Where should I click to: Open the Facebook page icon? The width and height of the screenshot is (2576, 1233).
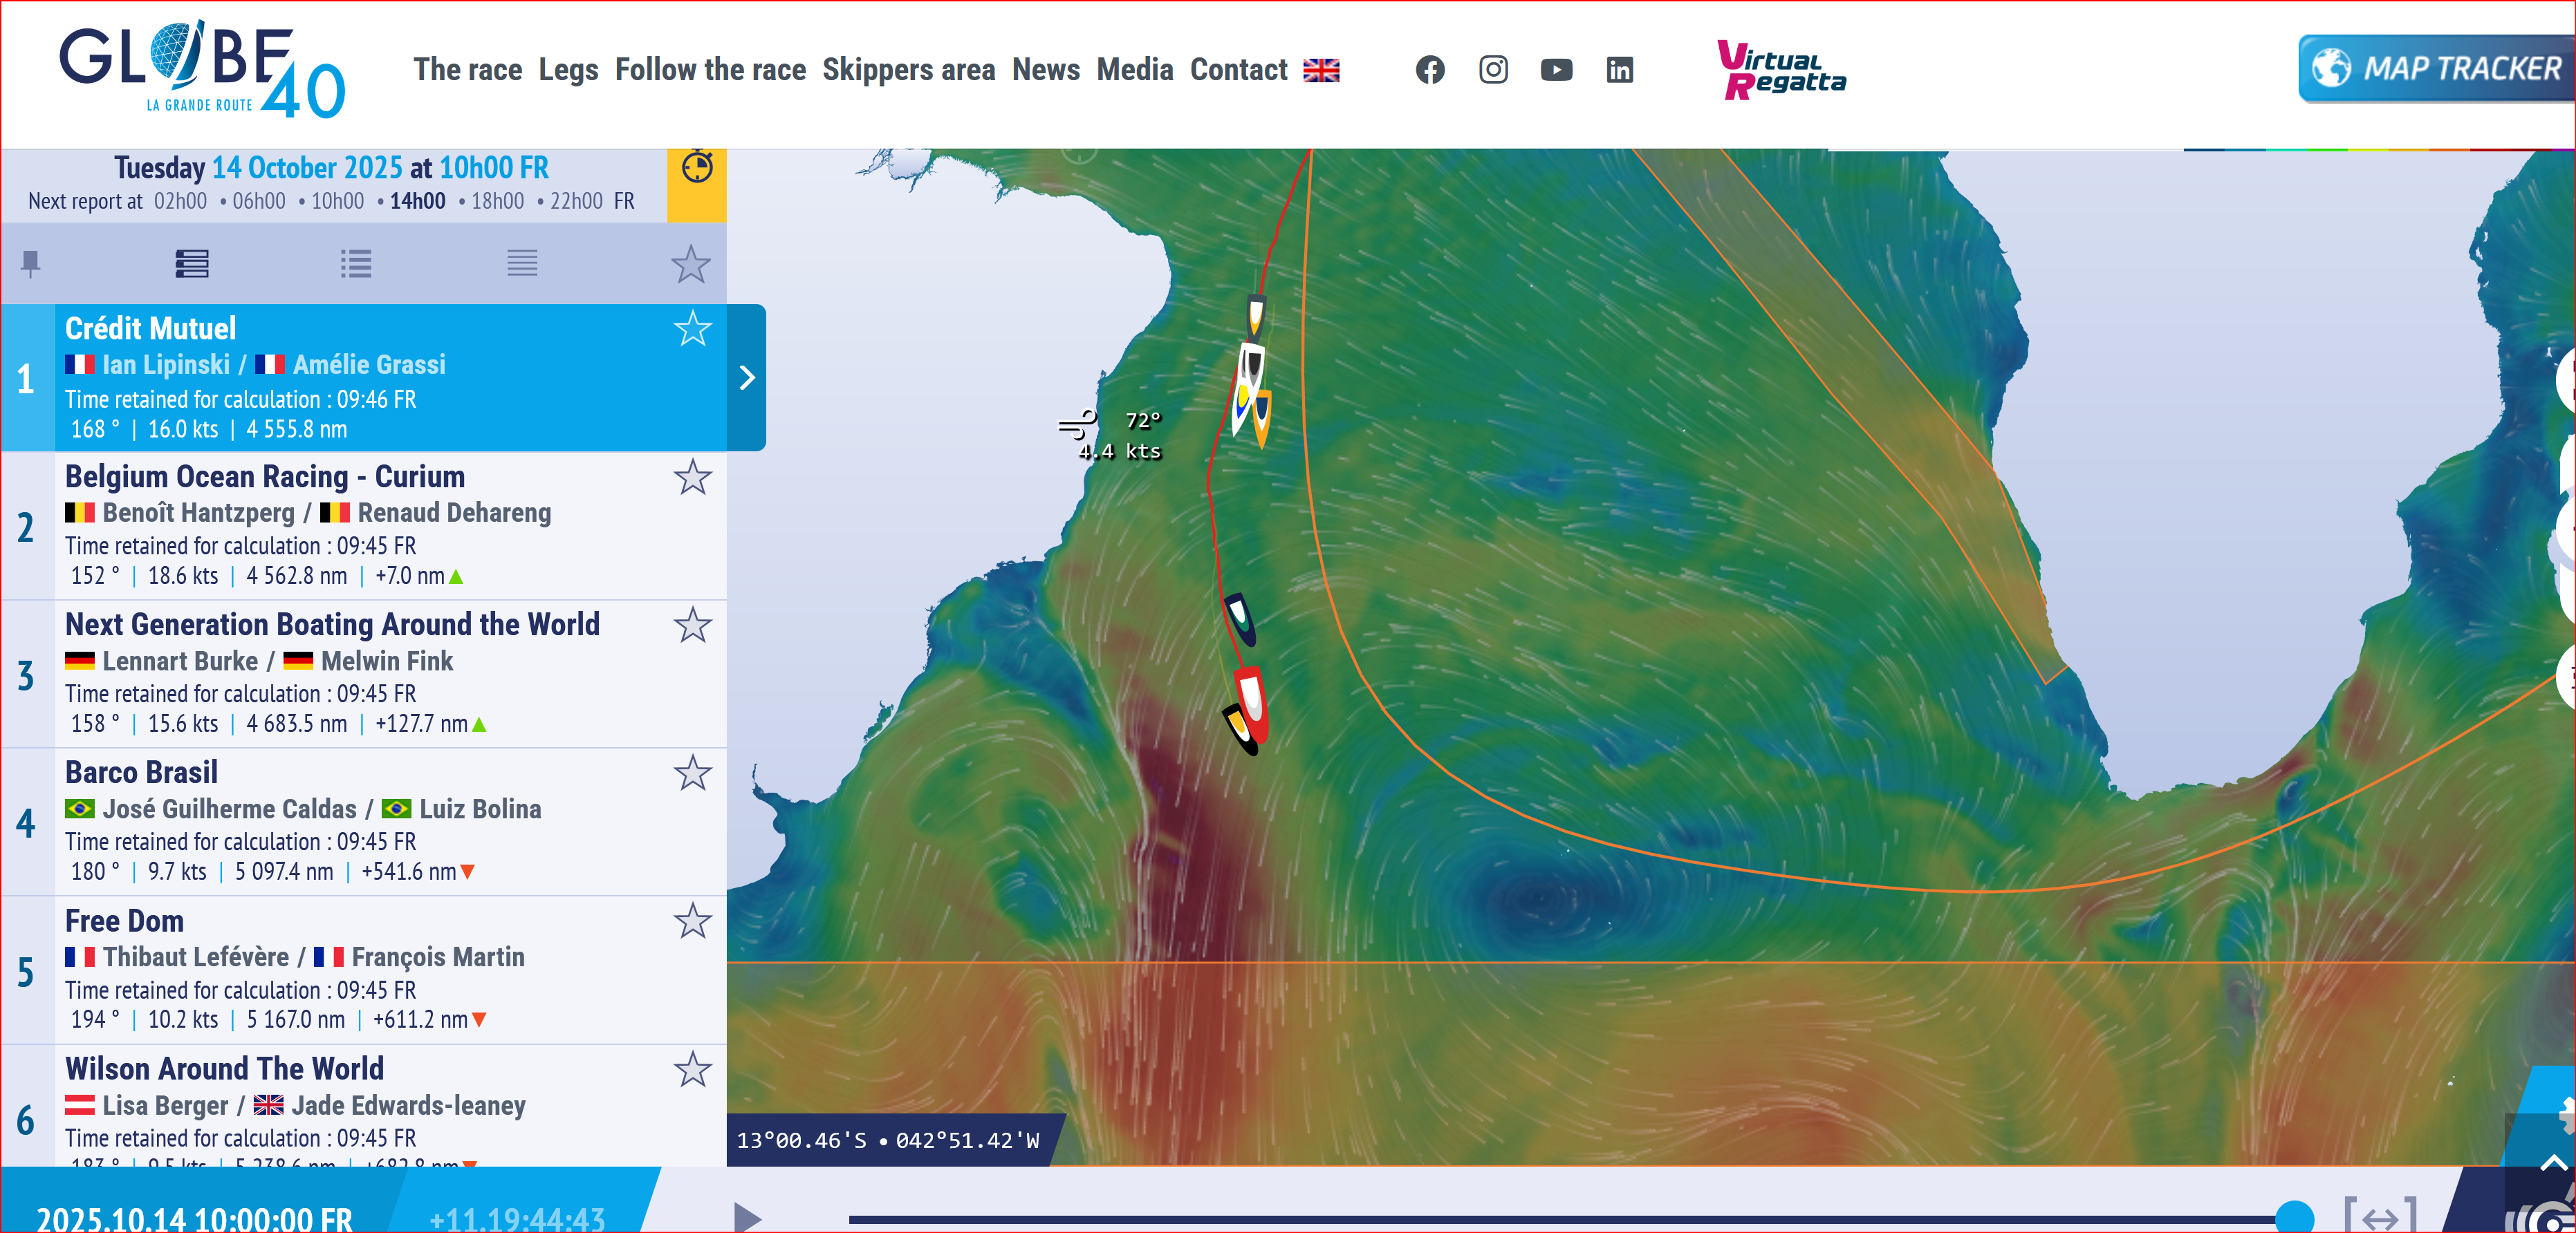click(x=1430, y=69)
